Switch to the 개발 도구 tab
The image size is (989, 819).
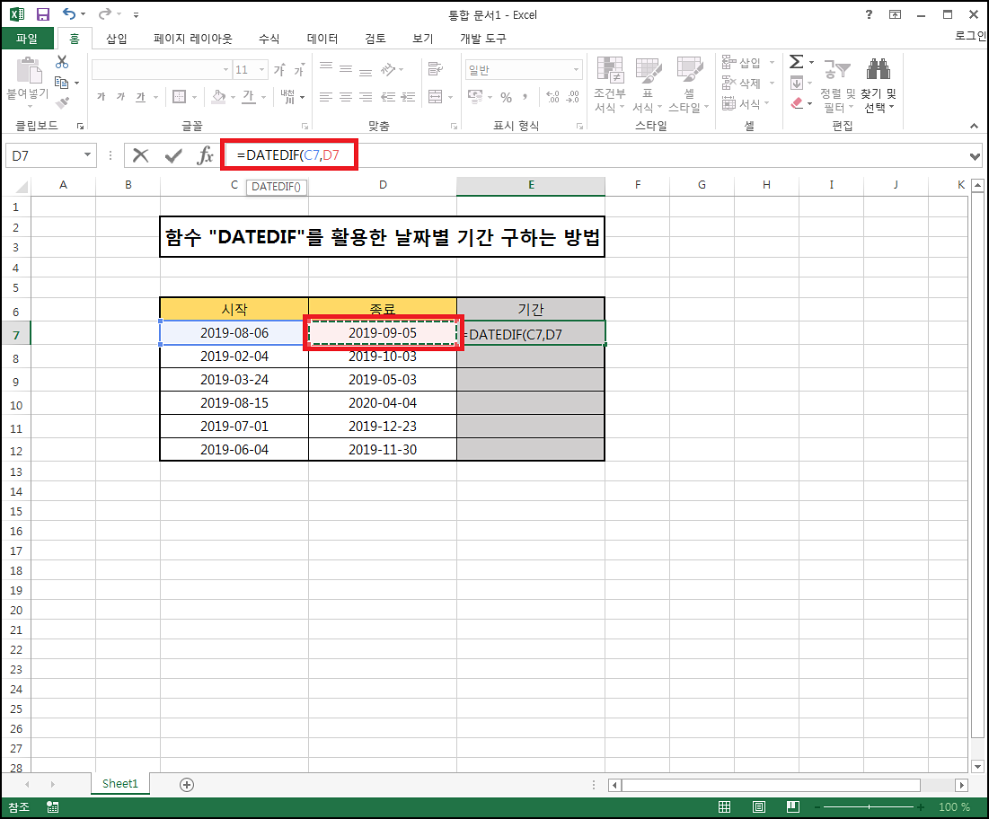pyautogui.click(x=483, y=39)
